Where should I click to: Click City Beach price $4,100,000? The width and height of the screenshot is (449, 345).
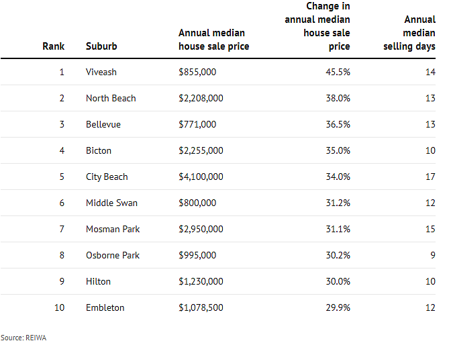click(x=201, y=177)
